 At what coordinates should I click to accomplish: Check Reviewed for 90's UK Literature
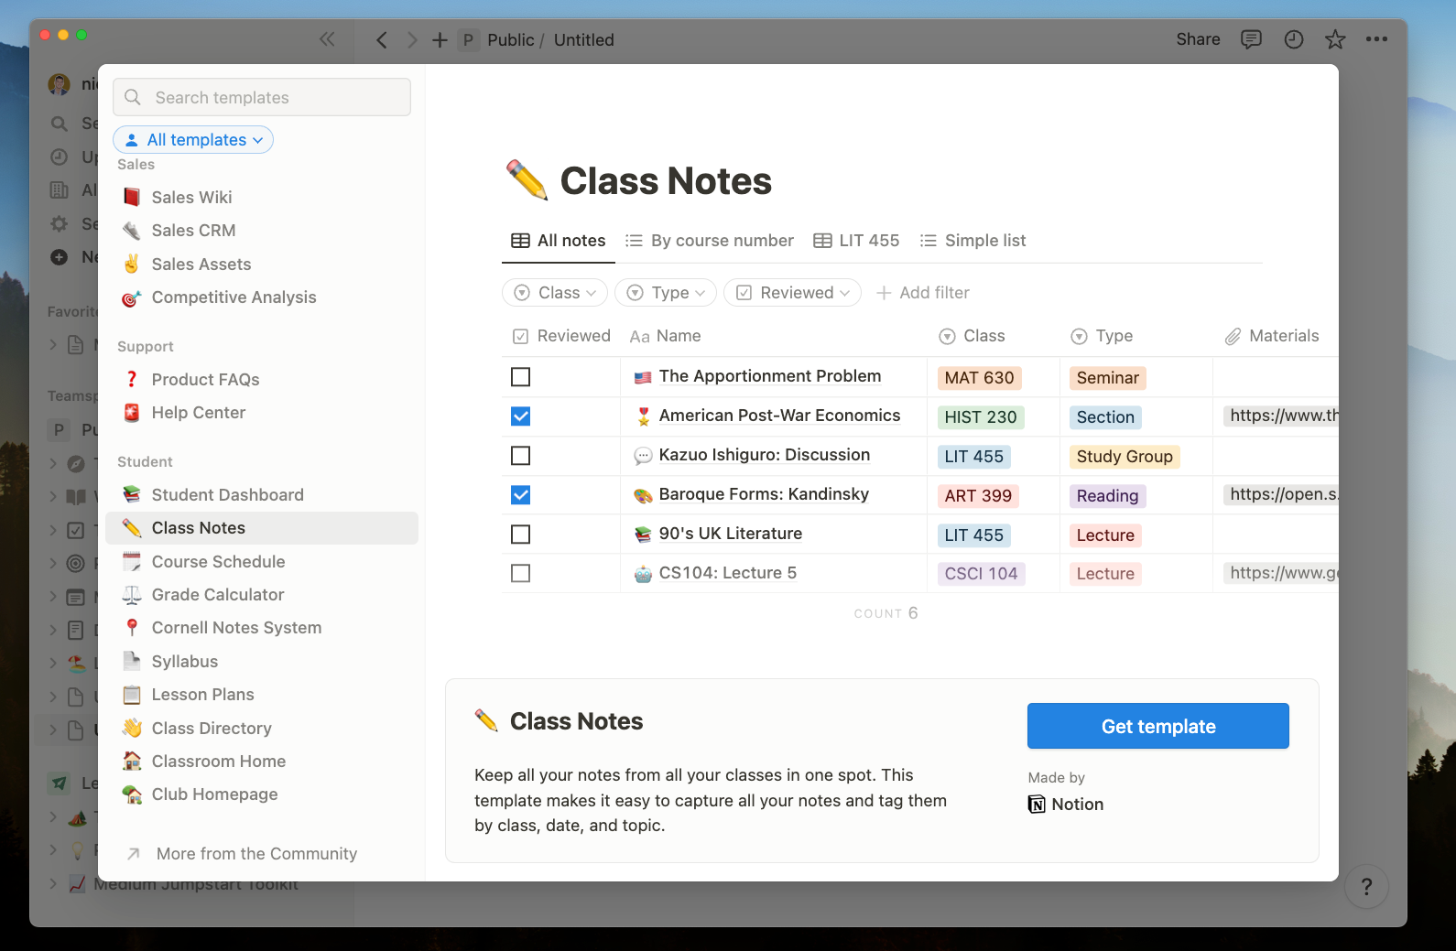[x=520, y=535]
